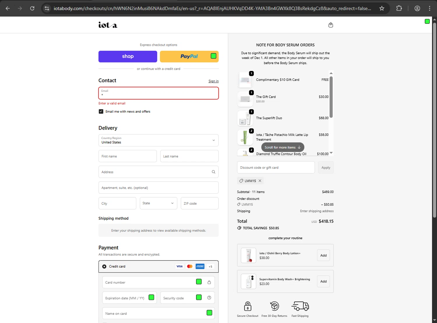437x323 pixels.
Task: Click the Sign in link
Action: (214, 81)
